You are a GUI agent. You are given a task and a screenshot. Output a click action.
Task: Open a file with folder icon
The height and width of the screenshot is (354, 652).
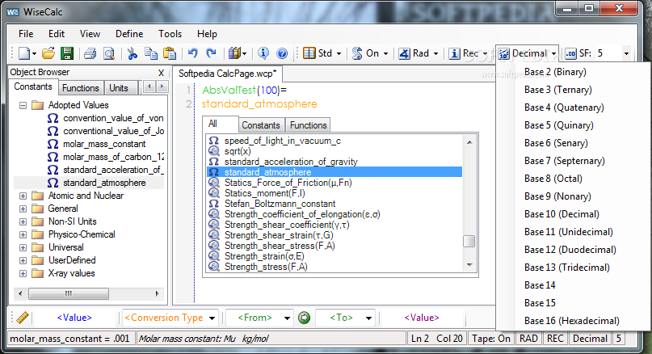[x=48, y=53]
